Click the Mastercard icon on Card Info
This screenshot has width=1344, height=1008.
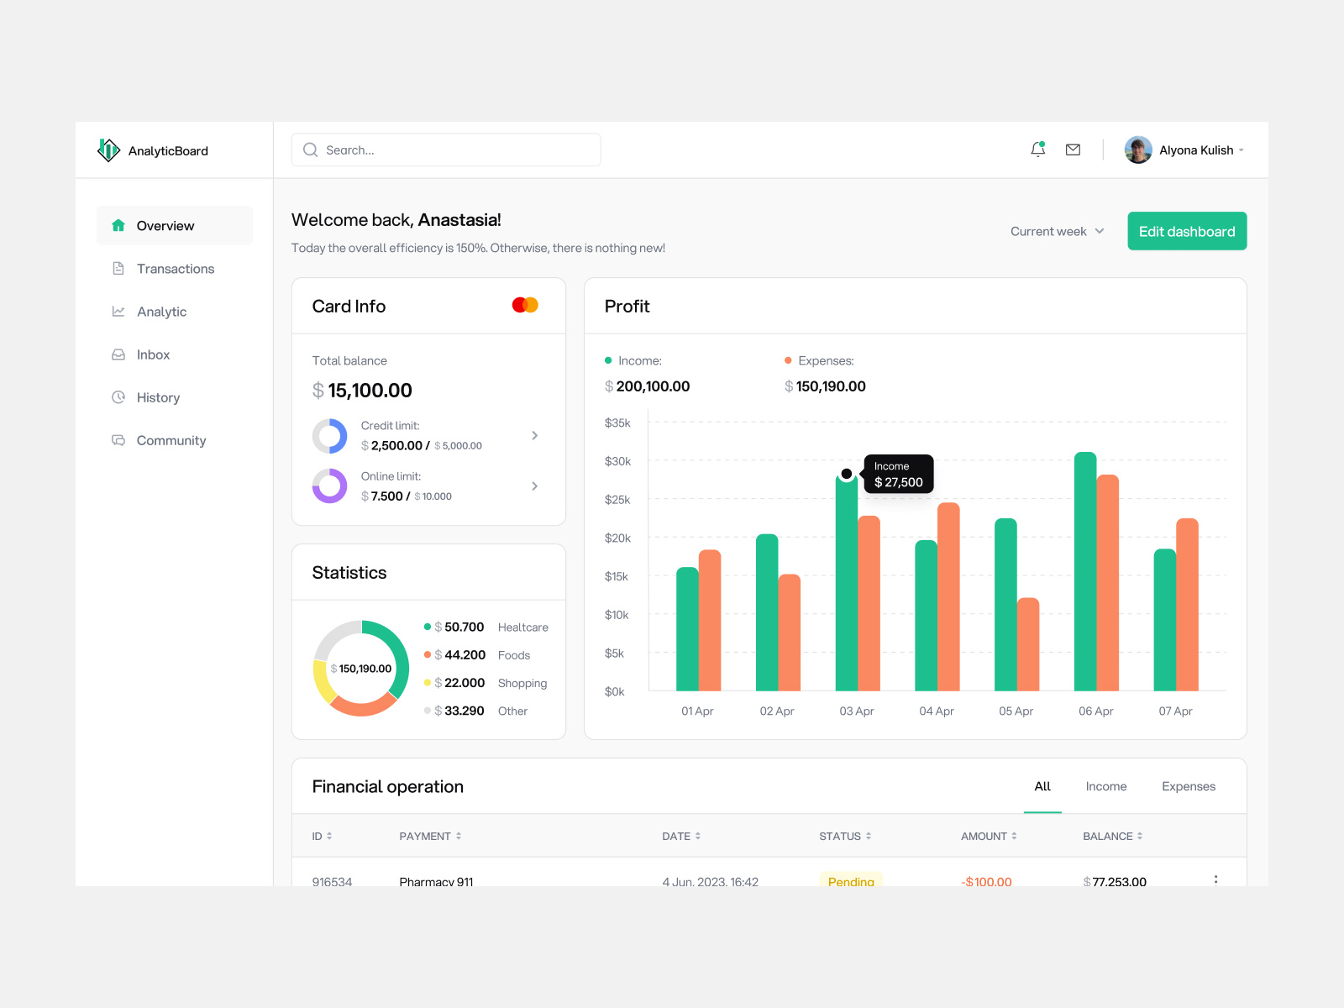524,304
